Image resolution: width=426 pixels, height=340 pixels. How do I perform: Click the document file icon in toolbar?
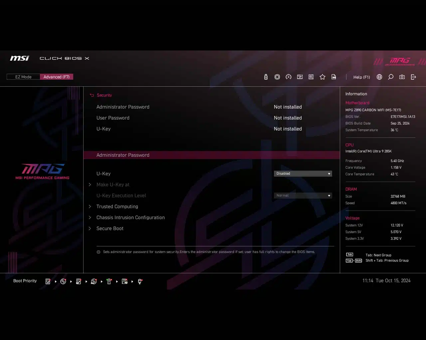click(x=334, y=77)
